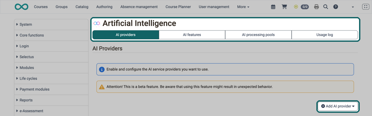Expand the Reports section

pos(51,100)
